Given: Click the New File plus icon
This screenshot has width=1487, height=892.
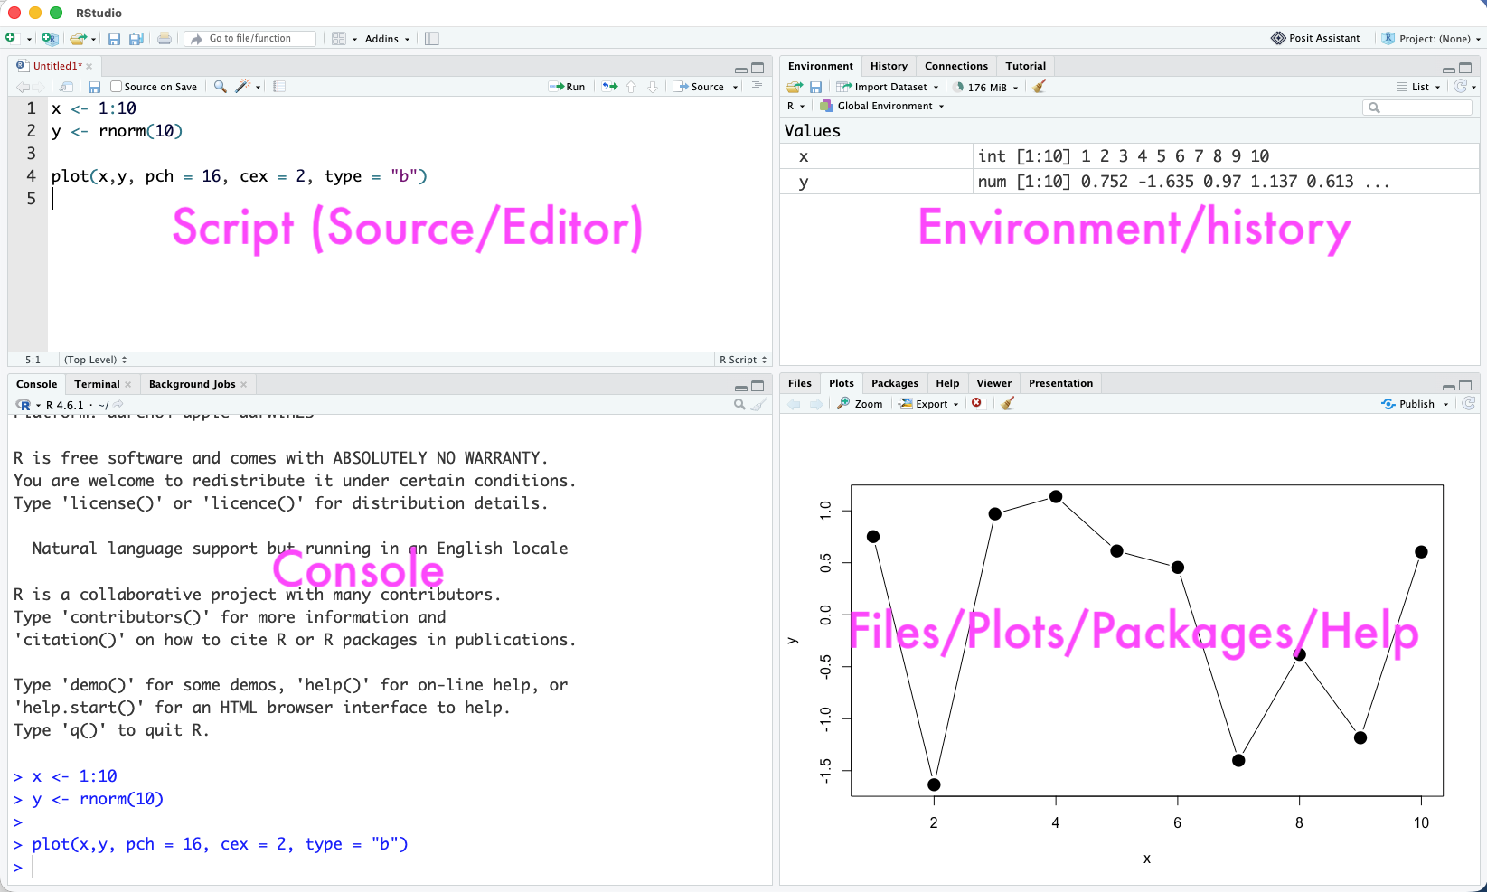Looking at the screenshot, I should pyautogui.click(x=10, y=38).
